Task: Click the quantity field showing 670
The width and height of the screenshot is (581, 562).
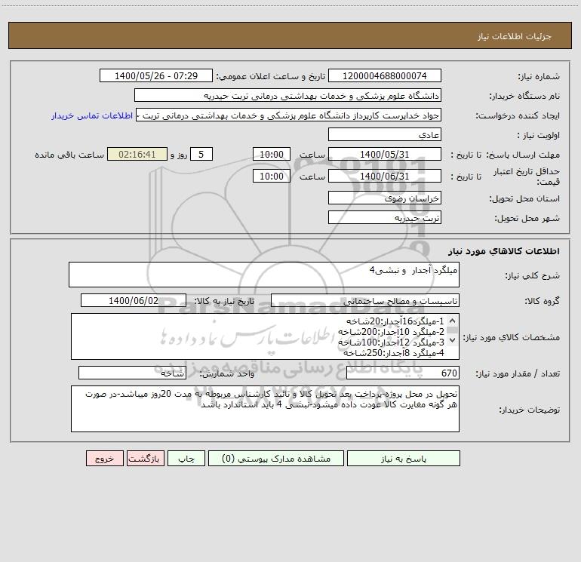Action: 403,373
